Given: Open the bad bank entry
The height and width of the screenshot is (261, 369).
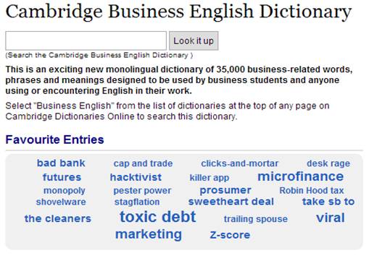Looking at the screenshot, I should tap(61, 163).
